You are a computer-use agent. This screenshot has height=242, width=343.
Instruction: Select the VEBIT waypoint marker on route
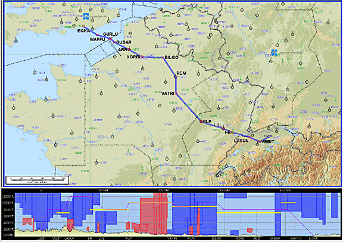point(260,142)
